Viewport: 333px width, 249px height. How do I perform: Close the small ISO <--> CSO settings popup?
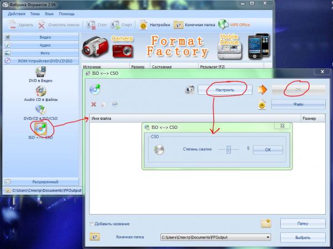[282, 126]
